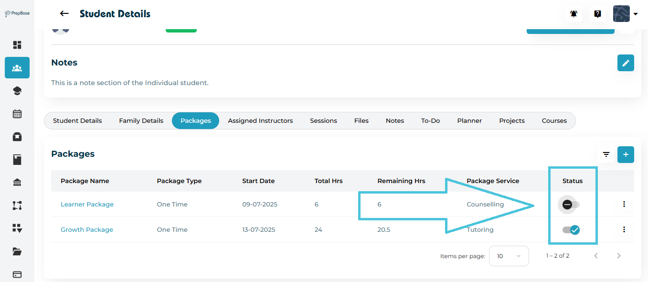This screenshot has width=648, height=282.
Task: Open Growth Package three-dot options menu
Action: tap(624, 230)
